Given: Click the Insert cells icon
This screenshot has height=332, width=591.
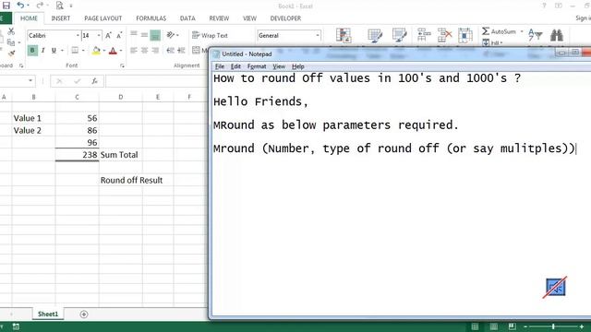Looking at the screenshot, I should (425, 35).
